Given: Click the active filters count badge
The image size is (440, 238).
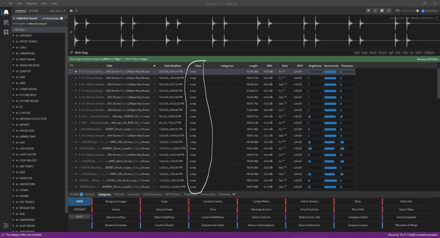Looking at the screenshot, I should click(x=81, y=194).
